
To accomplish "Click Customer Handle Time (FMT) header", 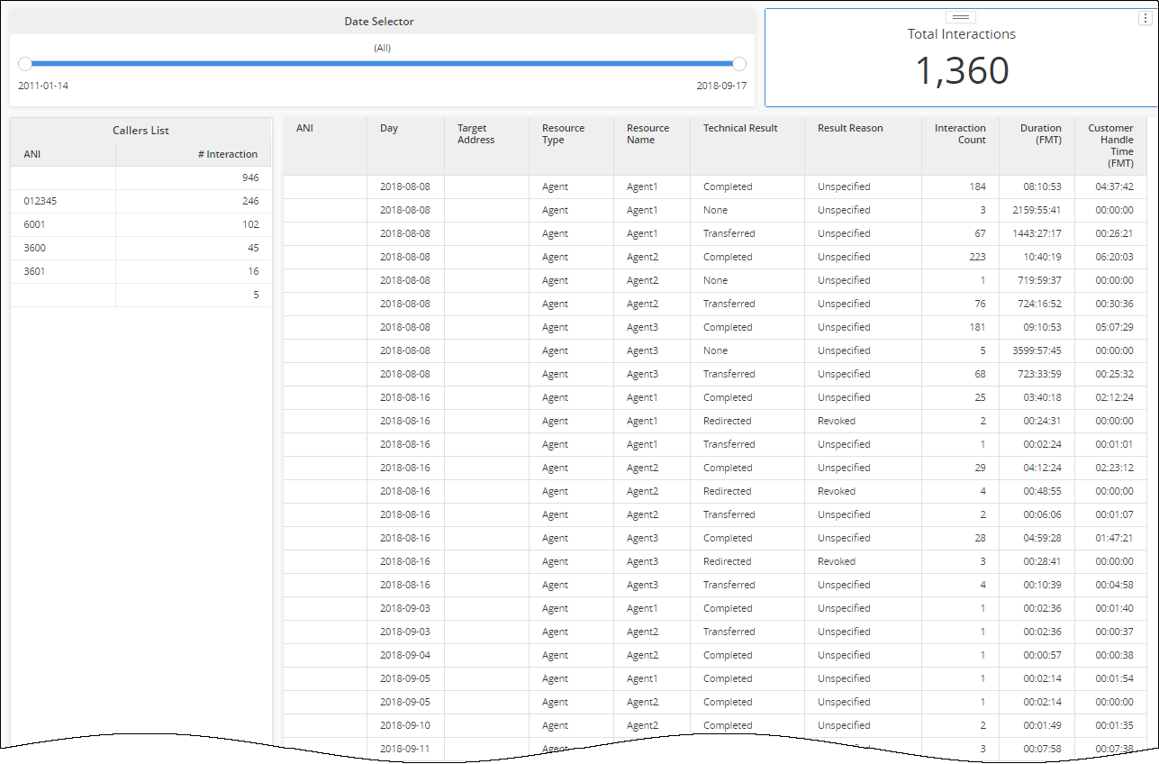I will point(1110,146).
